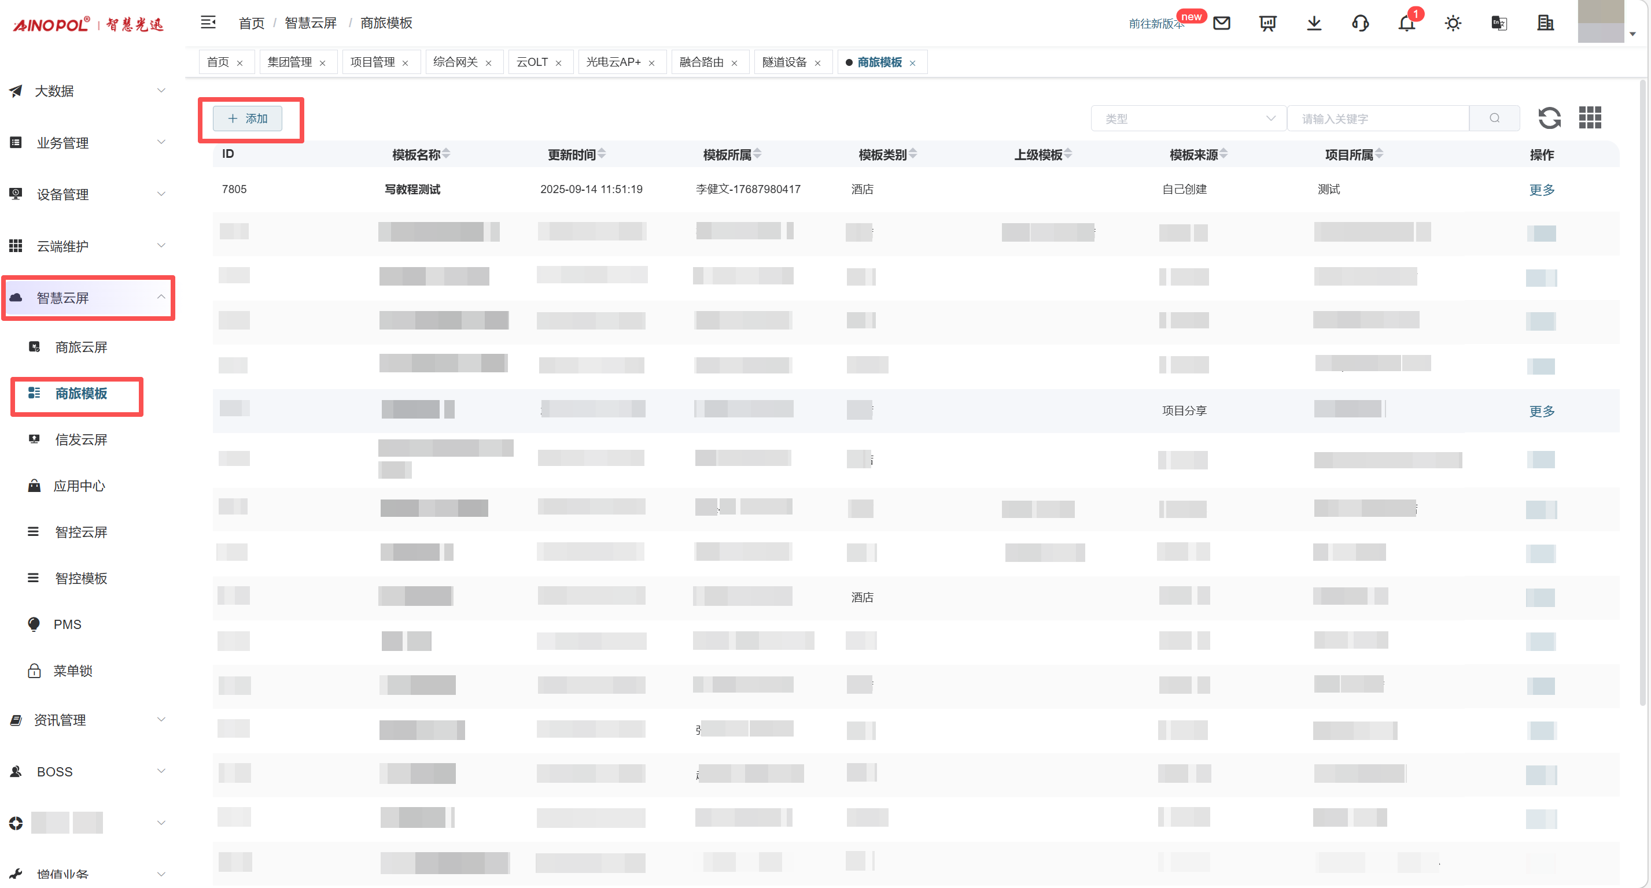Click the magnifier search button
The width and height of the screenshot is (1651, 888).
coord(1494,118)
